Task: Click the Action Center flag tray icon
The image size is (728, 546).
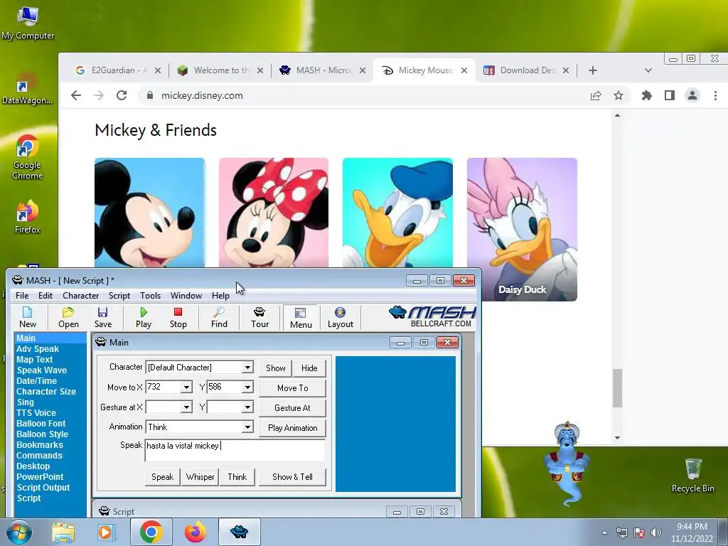Action: pos(639,532)
